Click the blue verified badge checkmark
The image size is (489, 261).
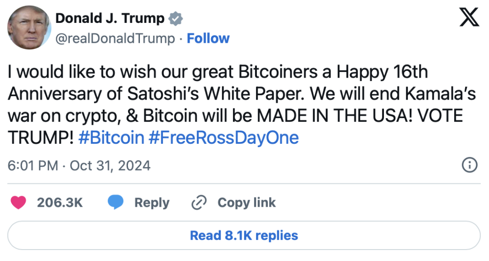(176, 19)
